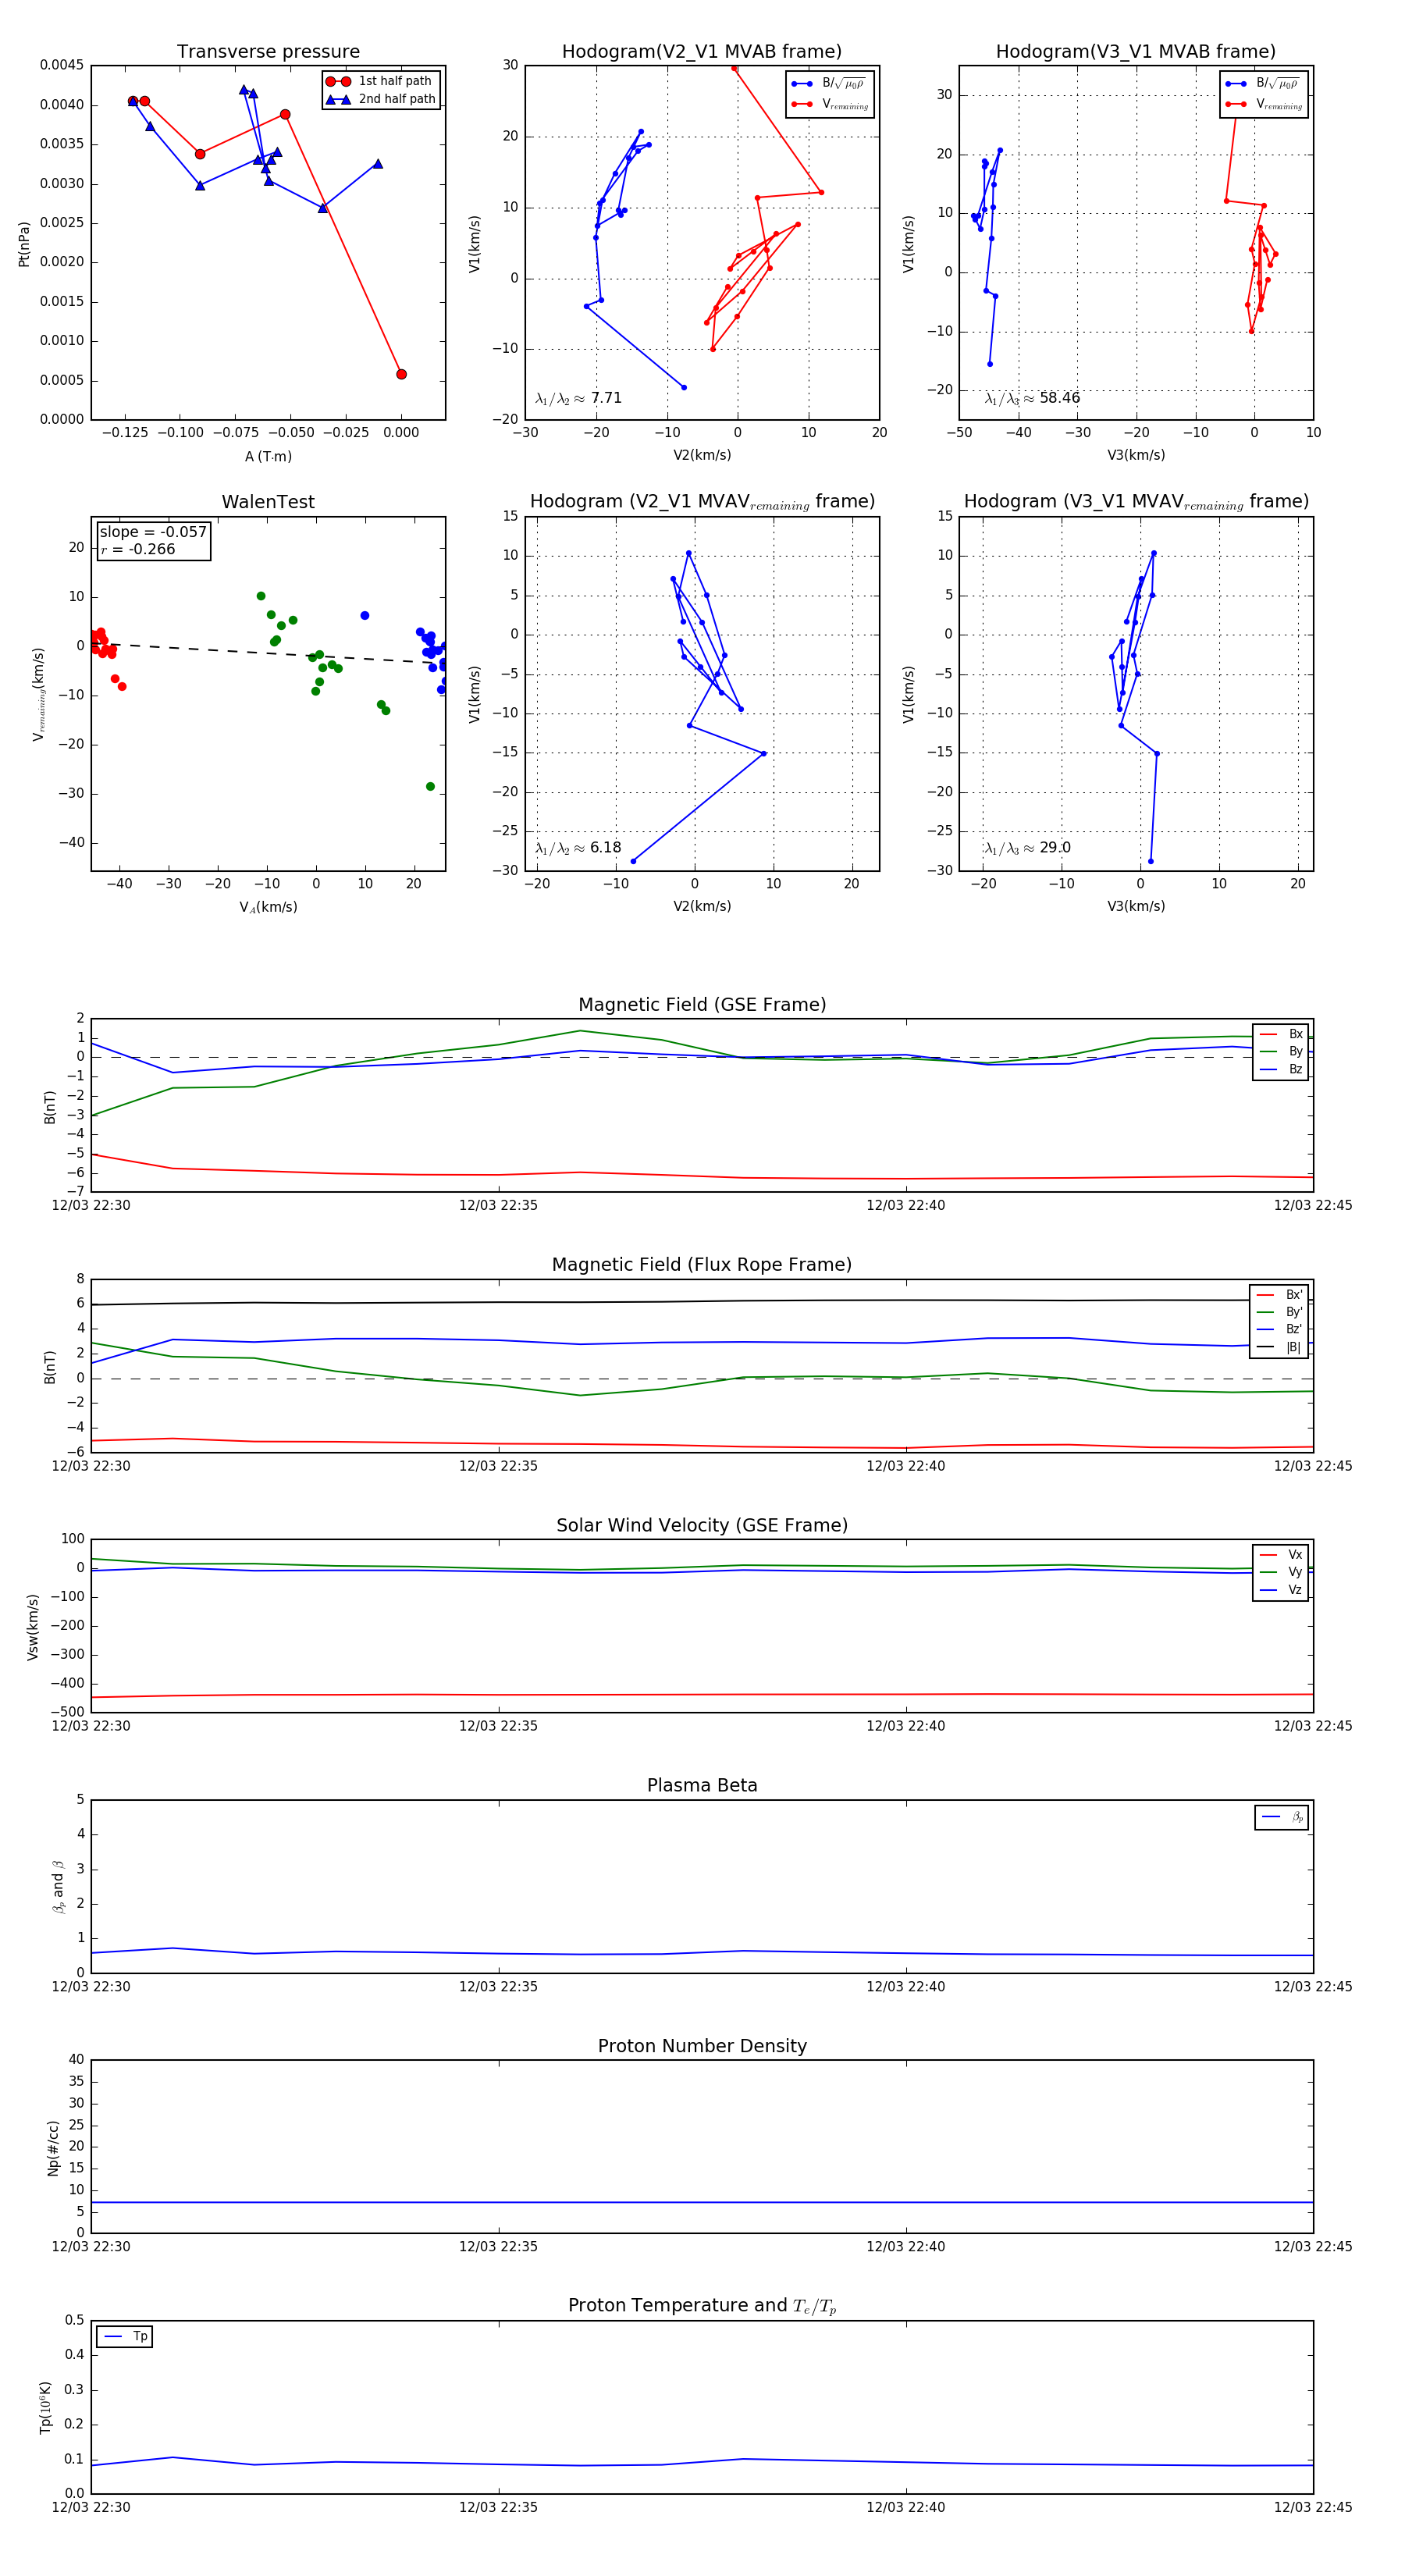Click the 'Hodogram(V3_V1 MVAB frame)' title

[1136, 52]
